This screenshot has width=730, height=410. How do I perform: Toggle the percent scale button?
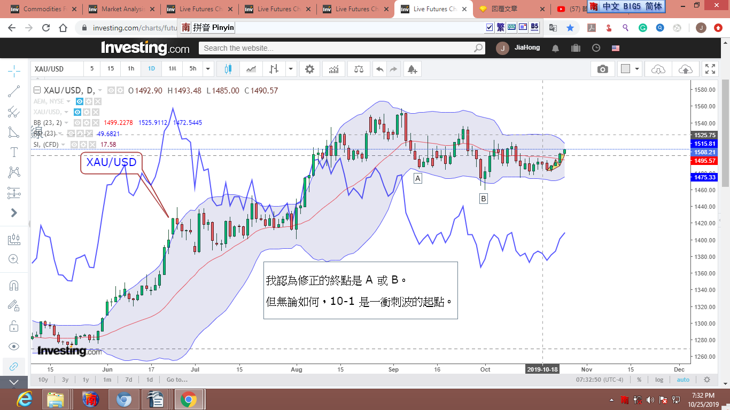[x=639, y=380]
